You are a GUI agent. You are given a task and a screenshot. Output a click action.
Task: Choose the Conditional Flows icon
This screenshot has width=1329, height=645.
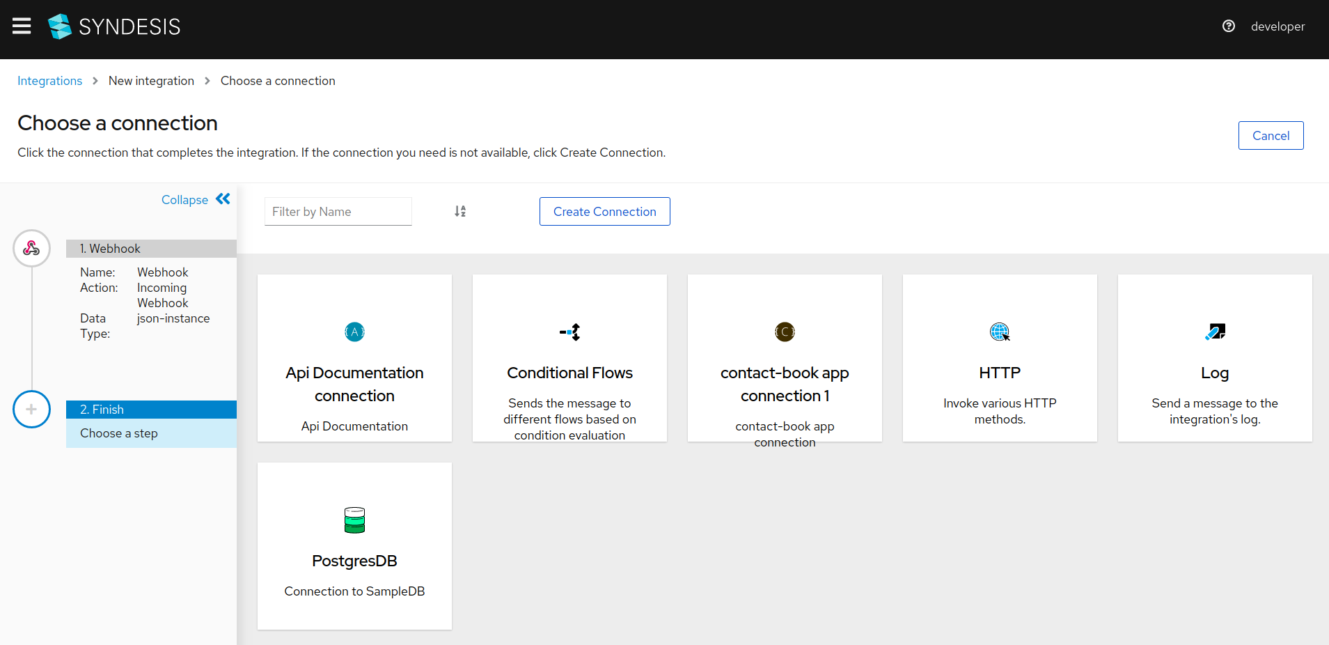coord(569,332)
